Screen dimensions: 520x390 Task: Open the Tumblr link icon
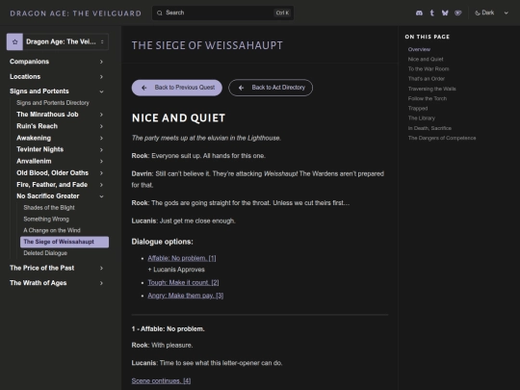click(432, 13)
